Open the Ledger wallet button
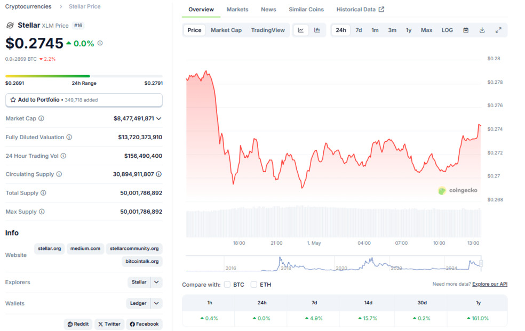The width and height of the screenshot is (525, 331). (x=138, y=303)
